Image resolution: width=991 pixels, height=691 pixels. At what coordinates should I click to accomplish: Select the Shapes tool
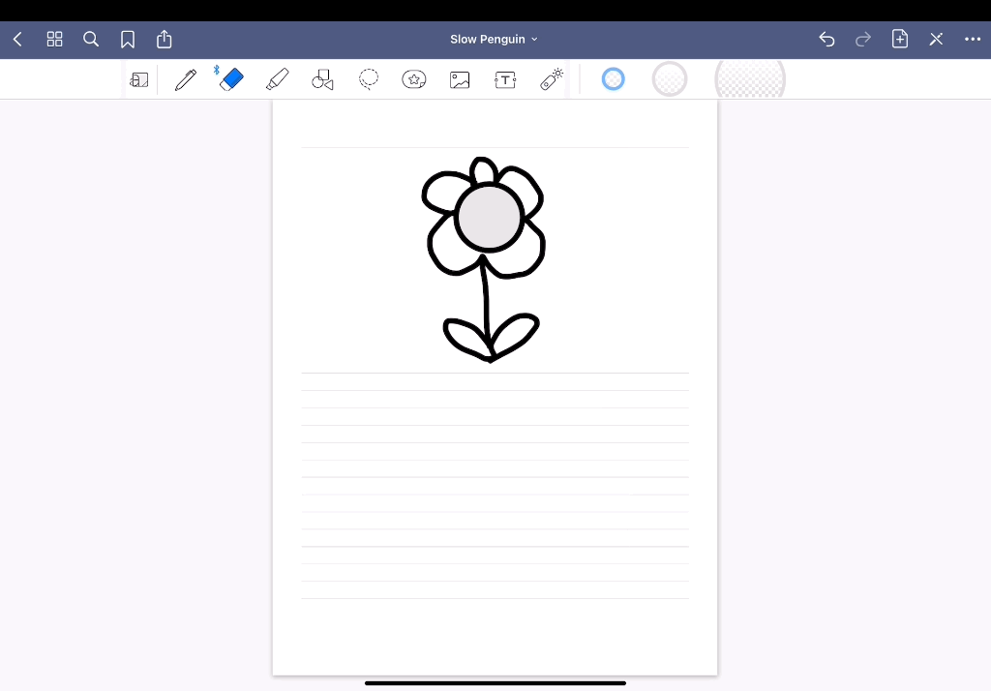(x=322, y=79)
